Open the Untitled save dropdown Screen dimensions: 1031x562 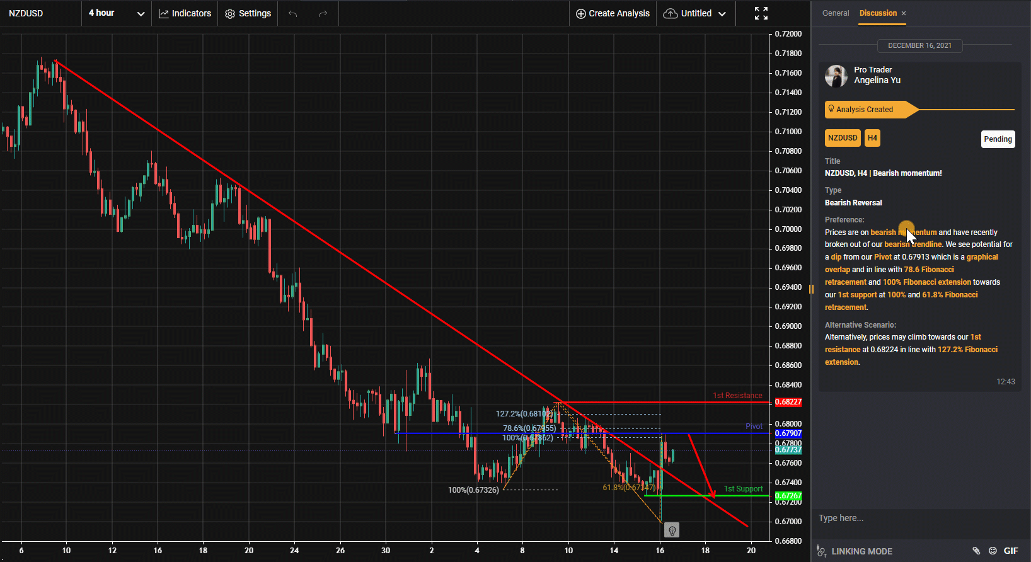(x=695, y=13)
